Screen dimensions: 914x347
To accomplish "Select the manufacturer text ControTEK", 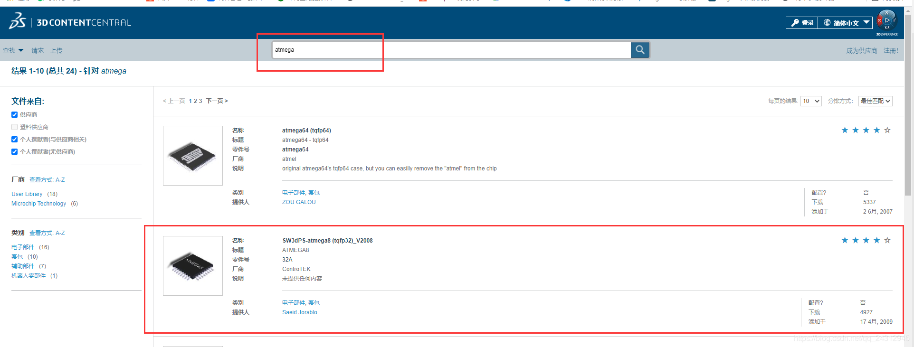I will tap(296, 269).
